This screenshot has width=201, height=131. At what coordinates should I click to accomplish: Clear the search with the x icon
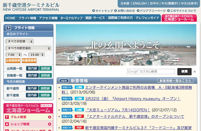(194, 72)
